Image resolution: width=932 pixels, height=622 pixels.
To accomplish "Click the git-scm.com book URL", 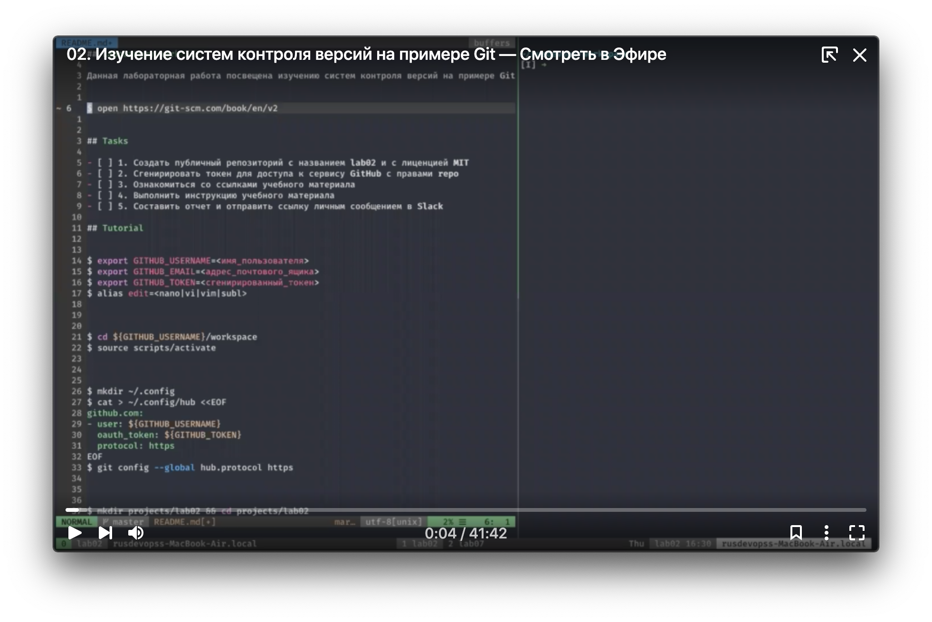I will (200, 108).
